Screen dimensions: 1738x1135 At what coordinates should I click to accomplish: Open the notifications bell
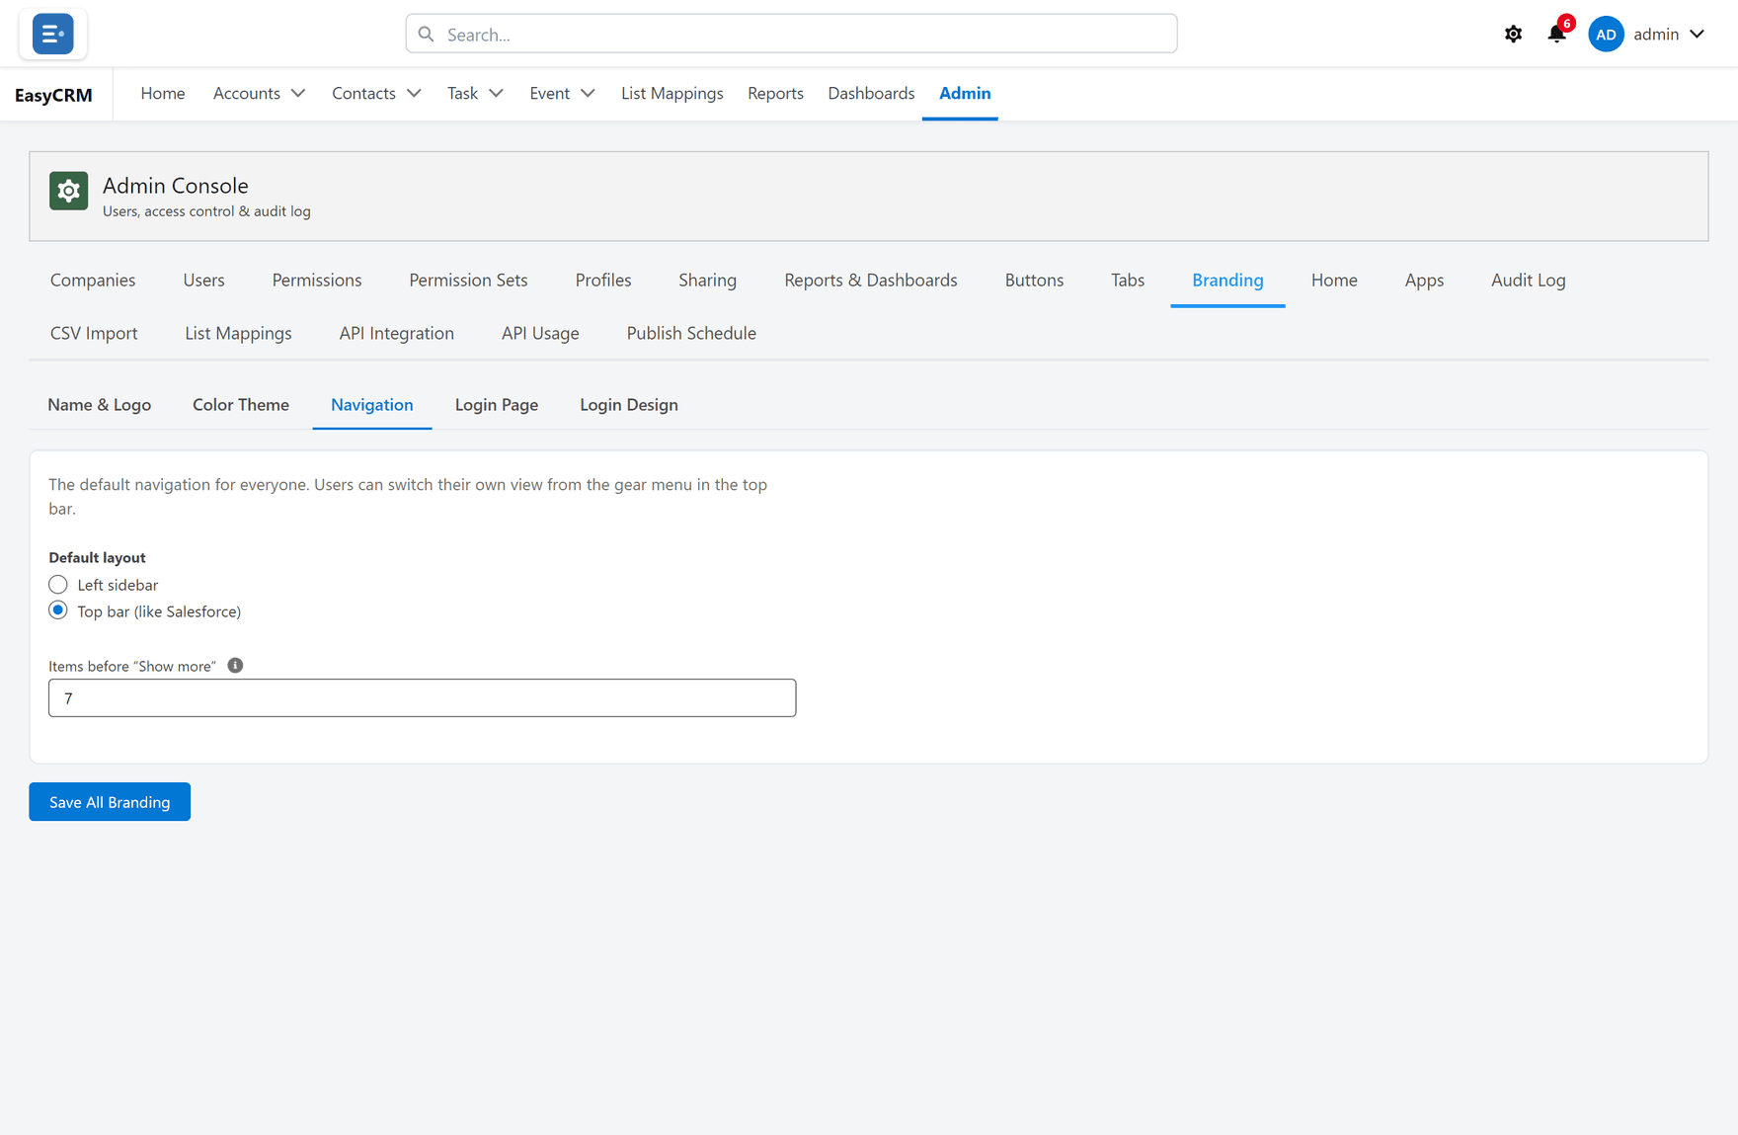1556,34
